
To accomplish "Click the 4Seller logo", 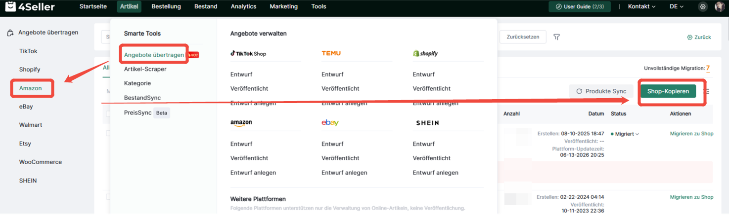I will (31, 7).
